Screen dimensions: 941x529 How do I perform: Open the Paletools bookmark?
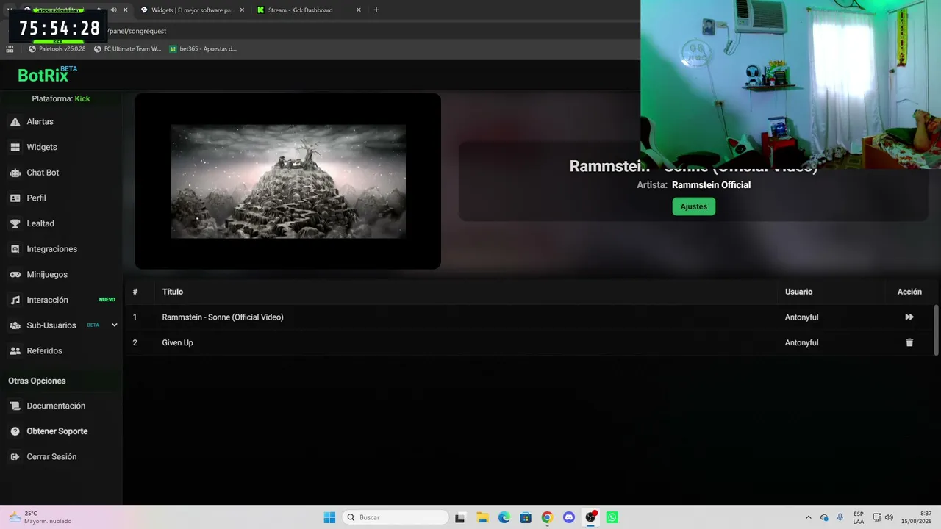57,49
